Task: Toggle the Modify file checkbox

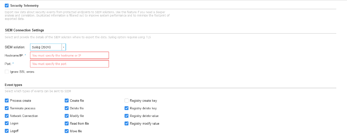Action: point(67,116)
